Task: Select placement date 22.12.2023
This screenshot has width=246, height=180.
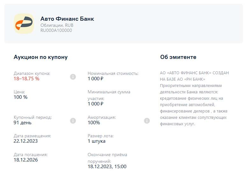Action: [25, 141]
